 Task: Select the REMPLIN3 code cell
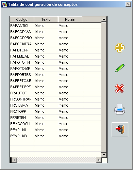coord(22,136)
